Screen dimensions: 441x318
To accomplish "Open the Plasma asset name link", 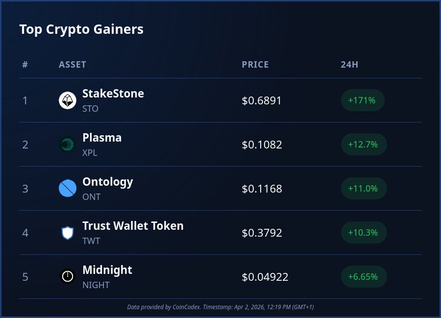I will (102, 138).
